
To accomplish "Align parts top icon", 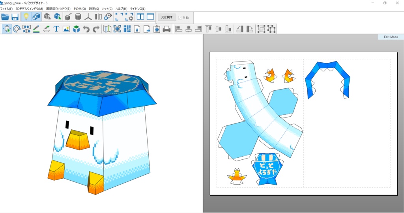I will [209, 29].
